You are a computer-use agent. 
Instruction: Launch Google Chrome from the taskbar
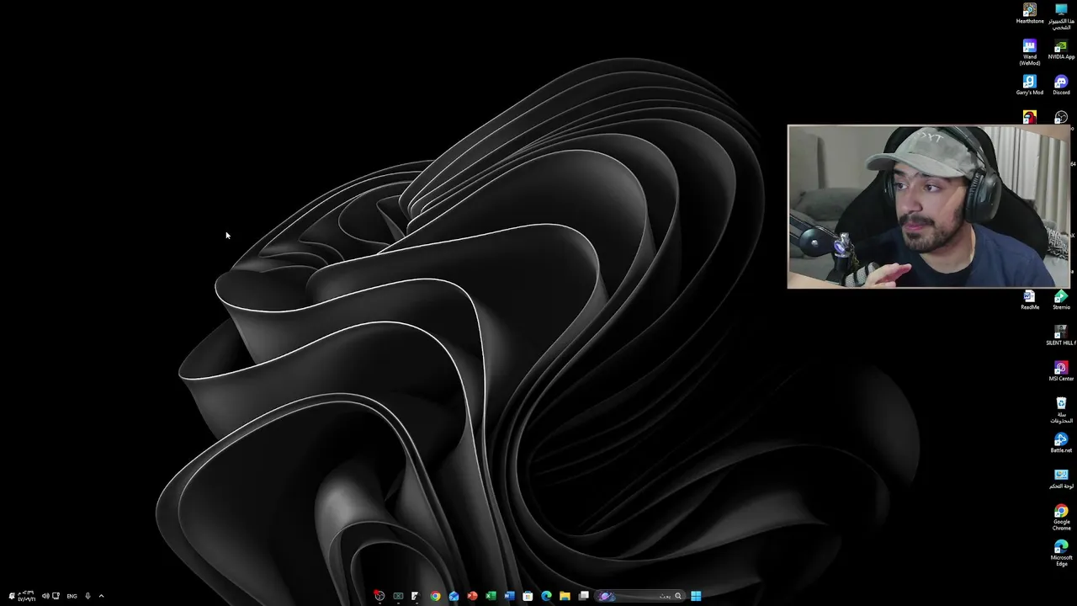435,596
